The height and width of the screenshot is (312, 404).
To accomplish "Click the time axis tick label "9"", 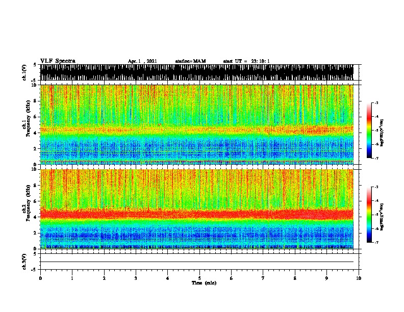I will point(326,278).
